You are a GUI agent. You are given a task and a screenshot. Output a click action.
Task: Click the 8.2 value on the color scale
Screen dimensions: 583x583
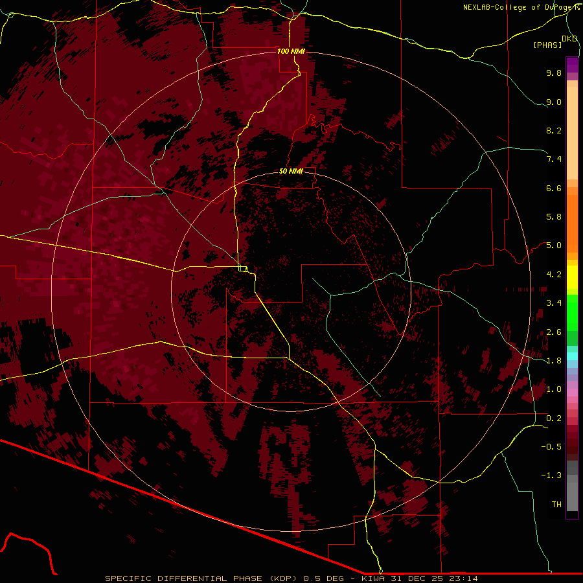[x=554, y=130]
